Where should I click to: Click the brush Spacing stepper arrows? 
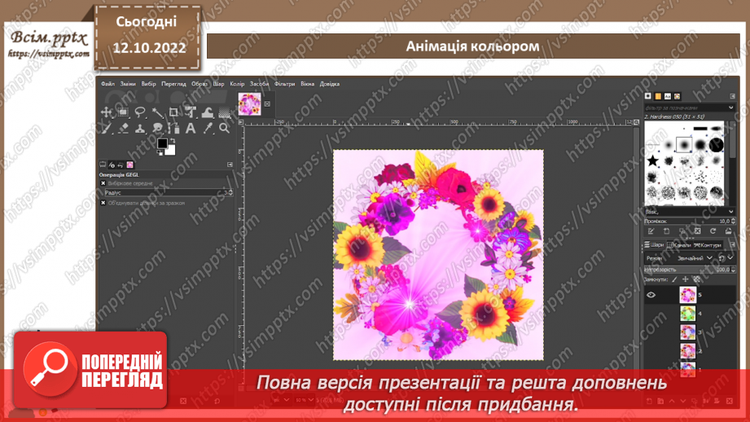tap(733, 221)
